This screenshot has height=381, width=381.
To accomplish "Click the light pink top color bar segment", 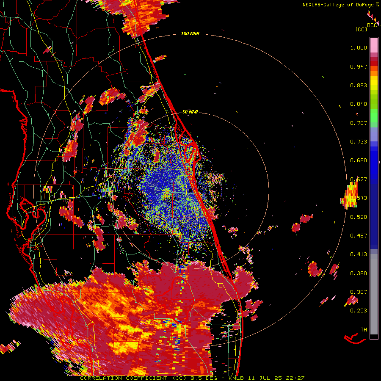I will [374, 45].
